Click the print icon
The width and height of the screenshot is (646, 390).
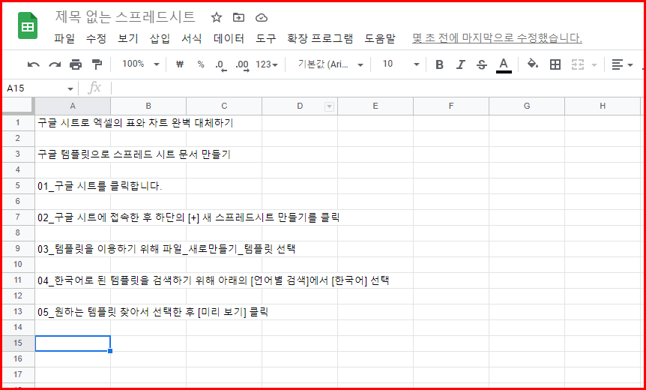click(x=76, y=64)
